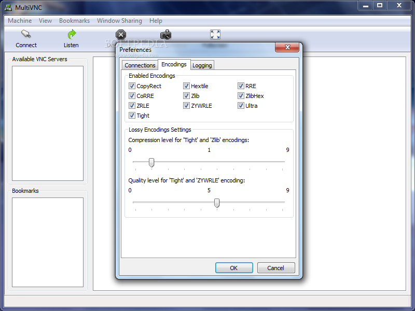Uncheck the CoRRE encoding
Screen dimensions: 415x311
pyautogui.click(x=132, y=95)
